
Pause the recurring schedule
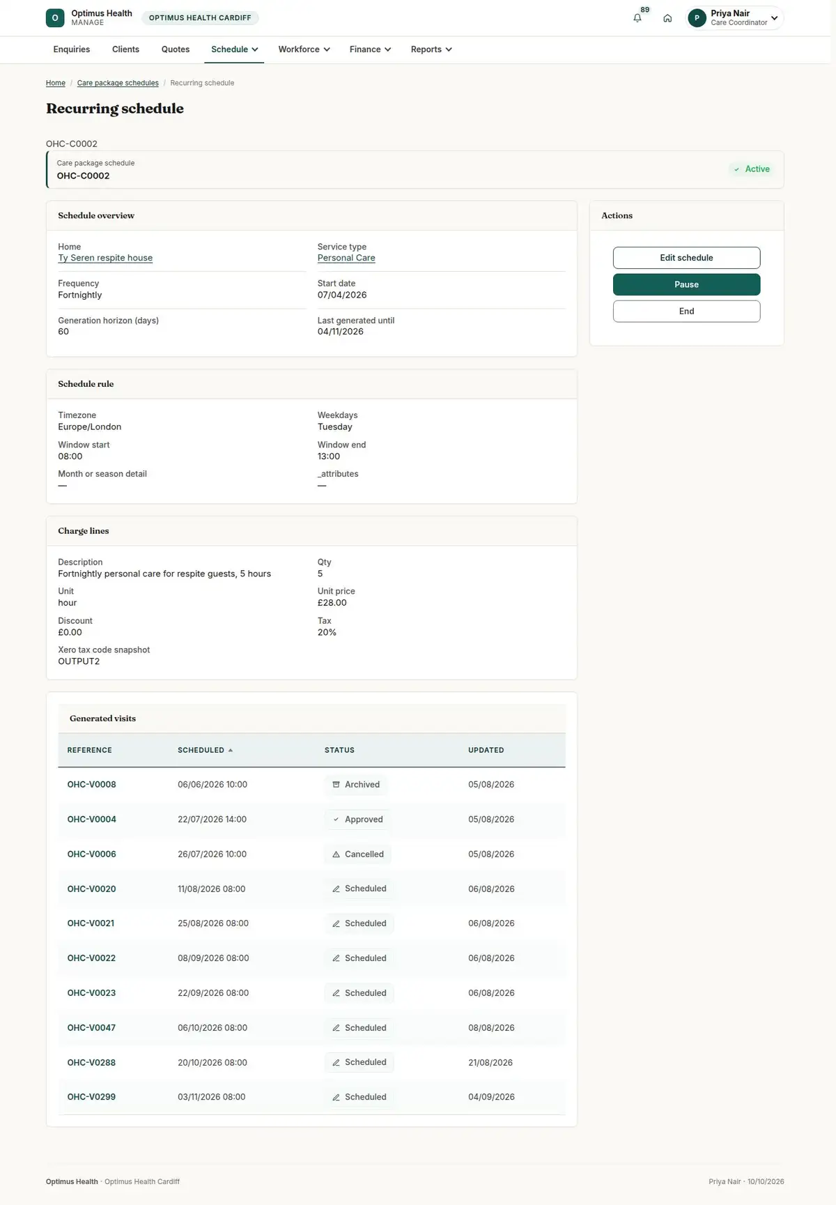pos(686,284)
